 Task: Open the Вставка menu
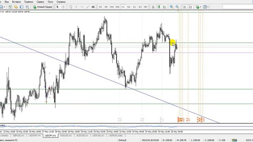coord(16,2)
